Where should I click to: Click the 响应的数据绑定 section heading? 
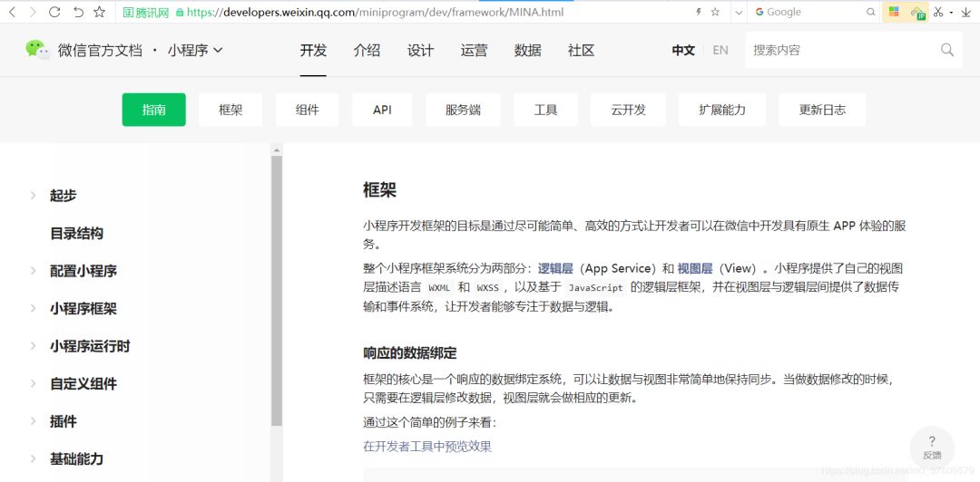click(410, 353)
